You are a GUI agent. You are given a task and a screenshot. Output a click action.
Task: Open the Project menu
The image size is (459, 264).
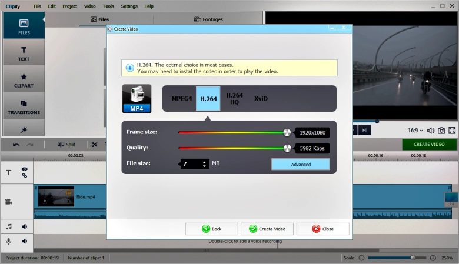69,6
